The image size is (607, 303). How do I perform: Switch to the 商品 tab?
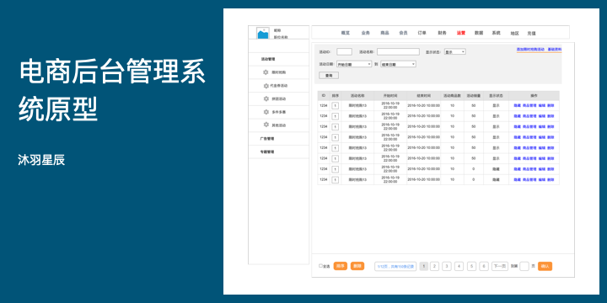point(384,33)
